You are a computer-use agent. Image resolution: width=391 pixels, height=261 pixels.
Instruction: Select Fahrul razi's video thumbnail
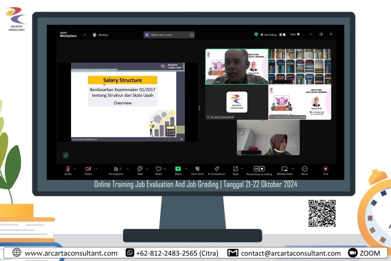coord(236,66)
